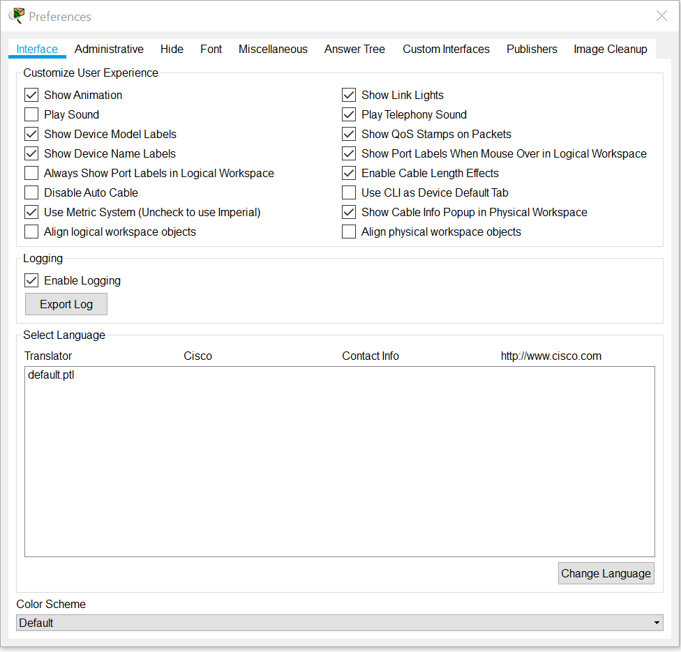Enable the Play Sound option

tap(31, 115)
